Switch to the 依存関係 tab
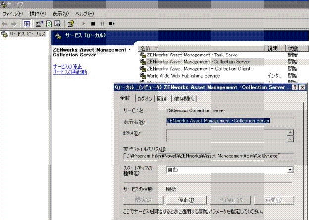Viewport: 317px width, 220px height. (184, 99)
